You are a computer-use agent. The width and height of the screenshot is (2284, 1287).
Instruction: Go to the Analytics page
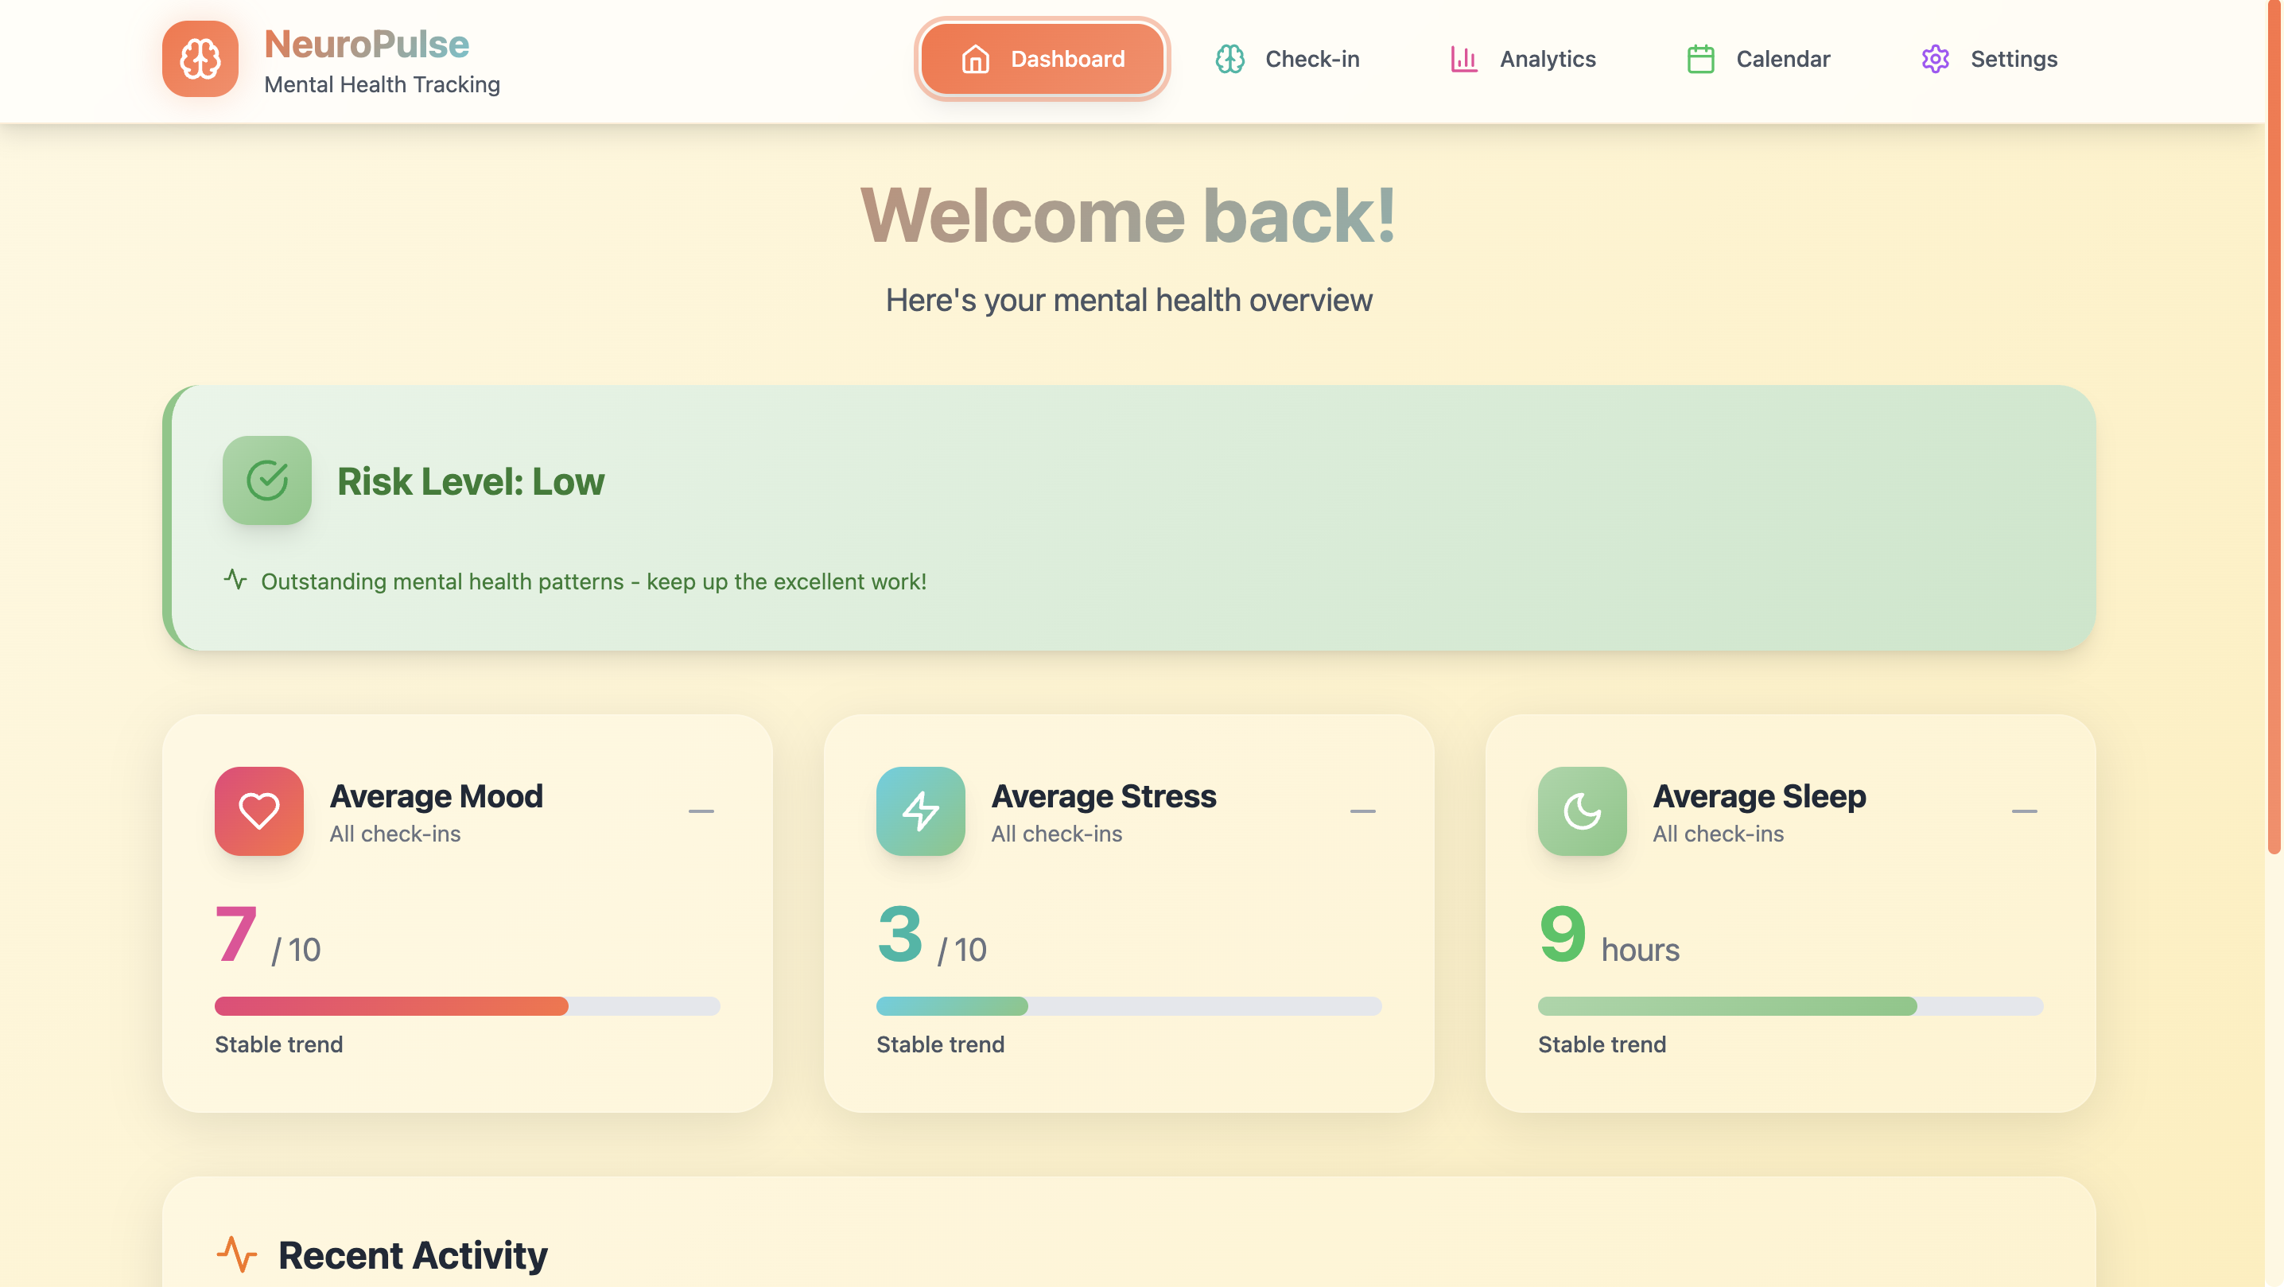pos(1548,59)
